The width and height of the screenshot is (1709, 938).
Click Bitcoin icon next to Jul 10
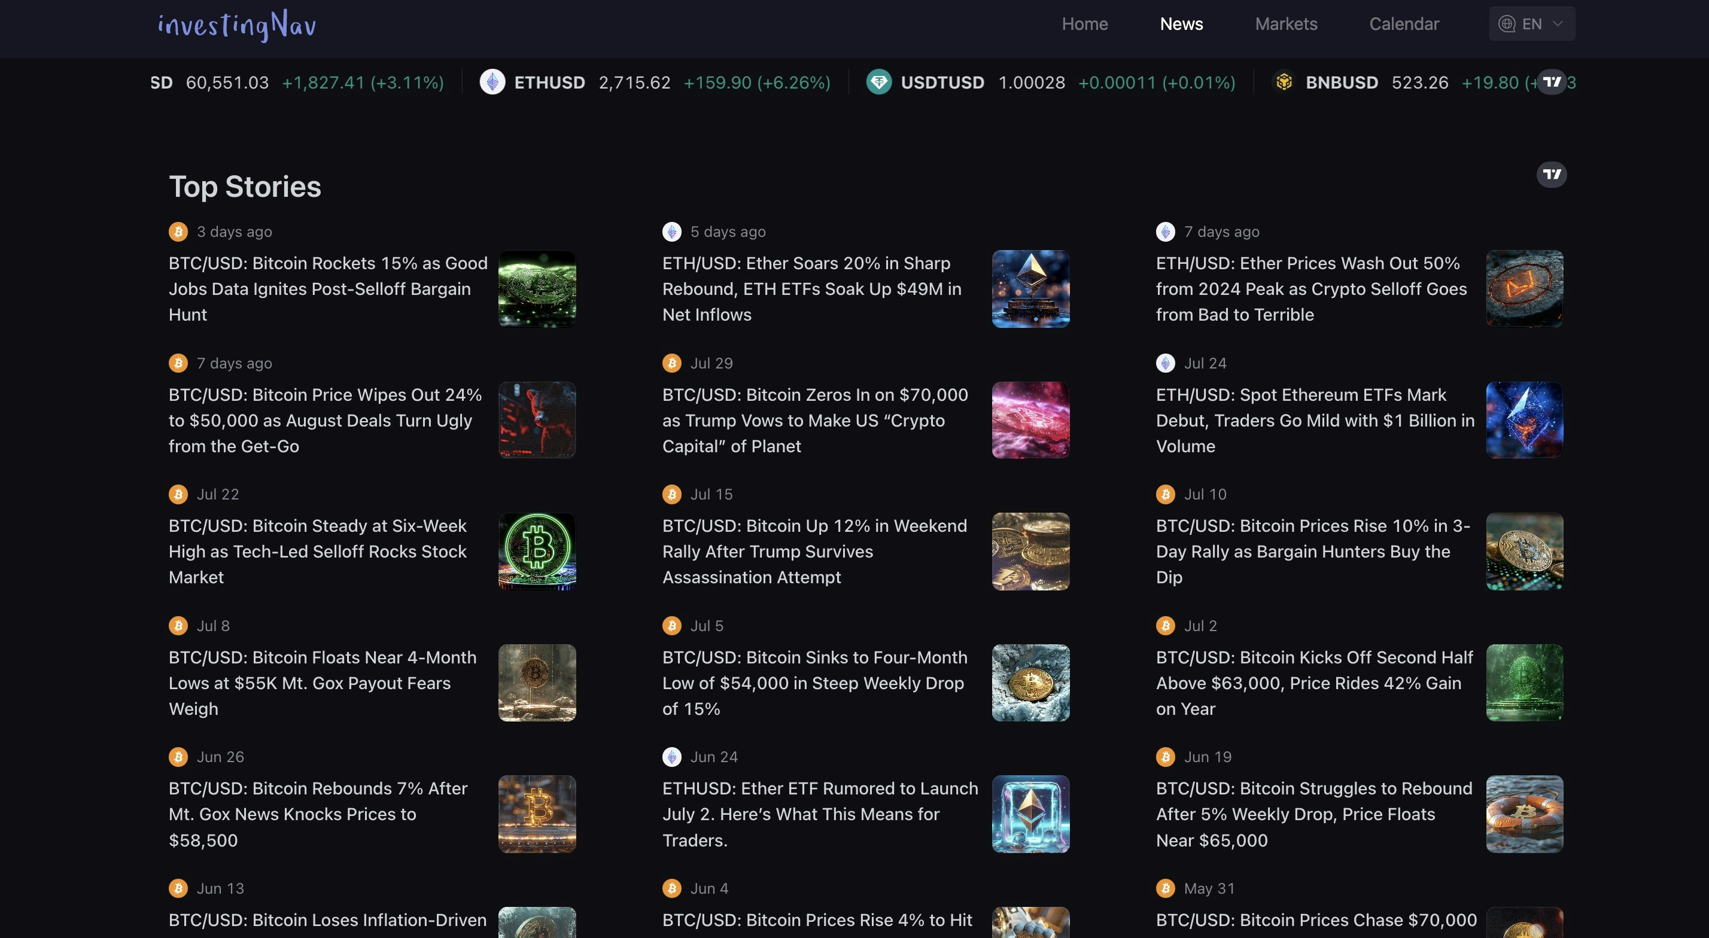click(x=1165, y=494)
